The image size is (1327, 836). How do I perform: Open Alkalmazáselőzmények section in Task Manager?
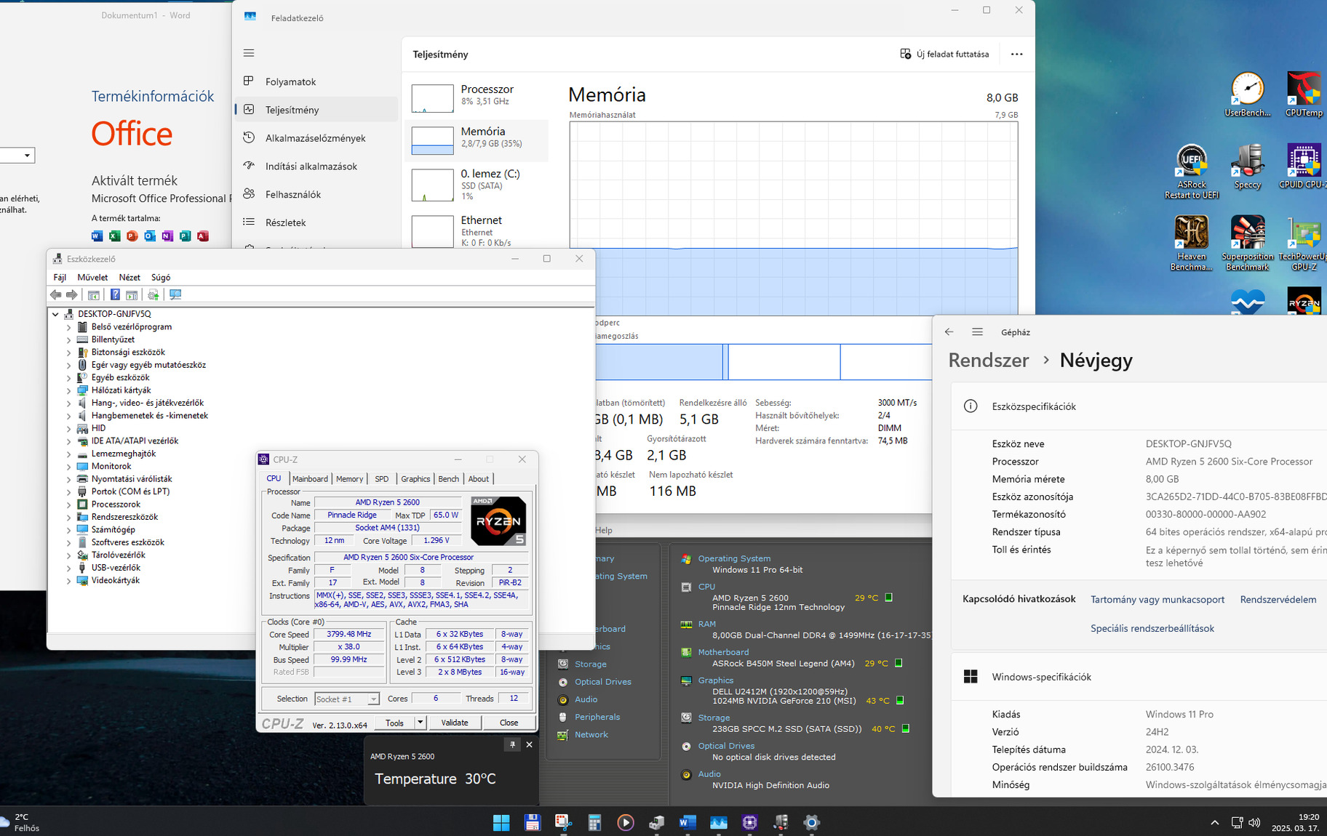316,138
